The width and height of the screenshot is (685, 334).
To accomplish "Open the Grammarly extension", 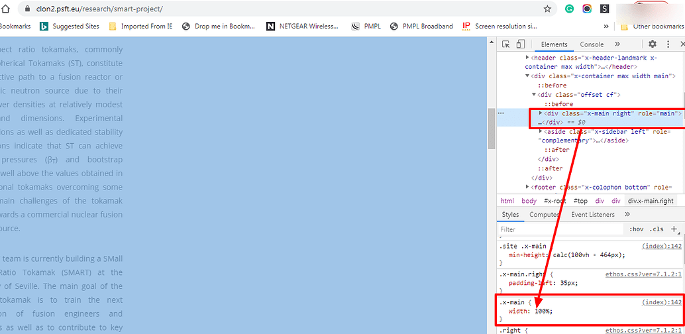I will pos(569,9).
